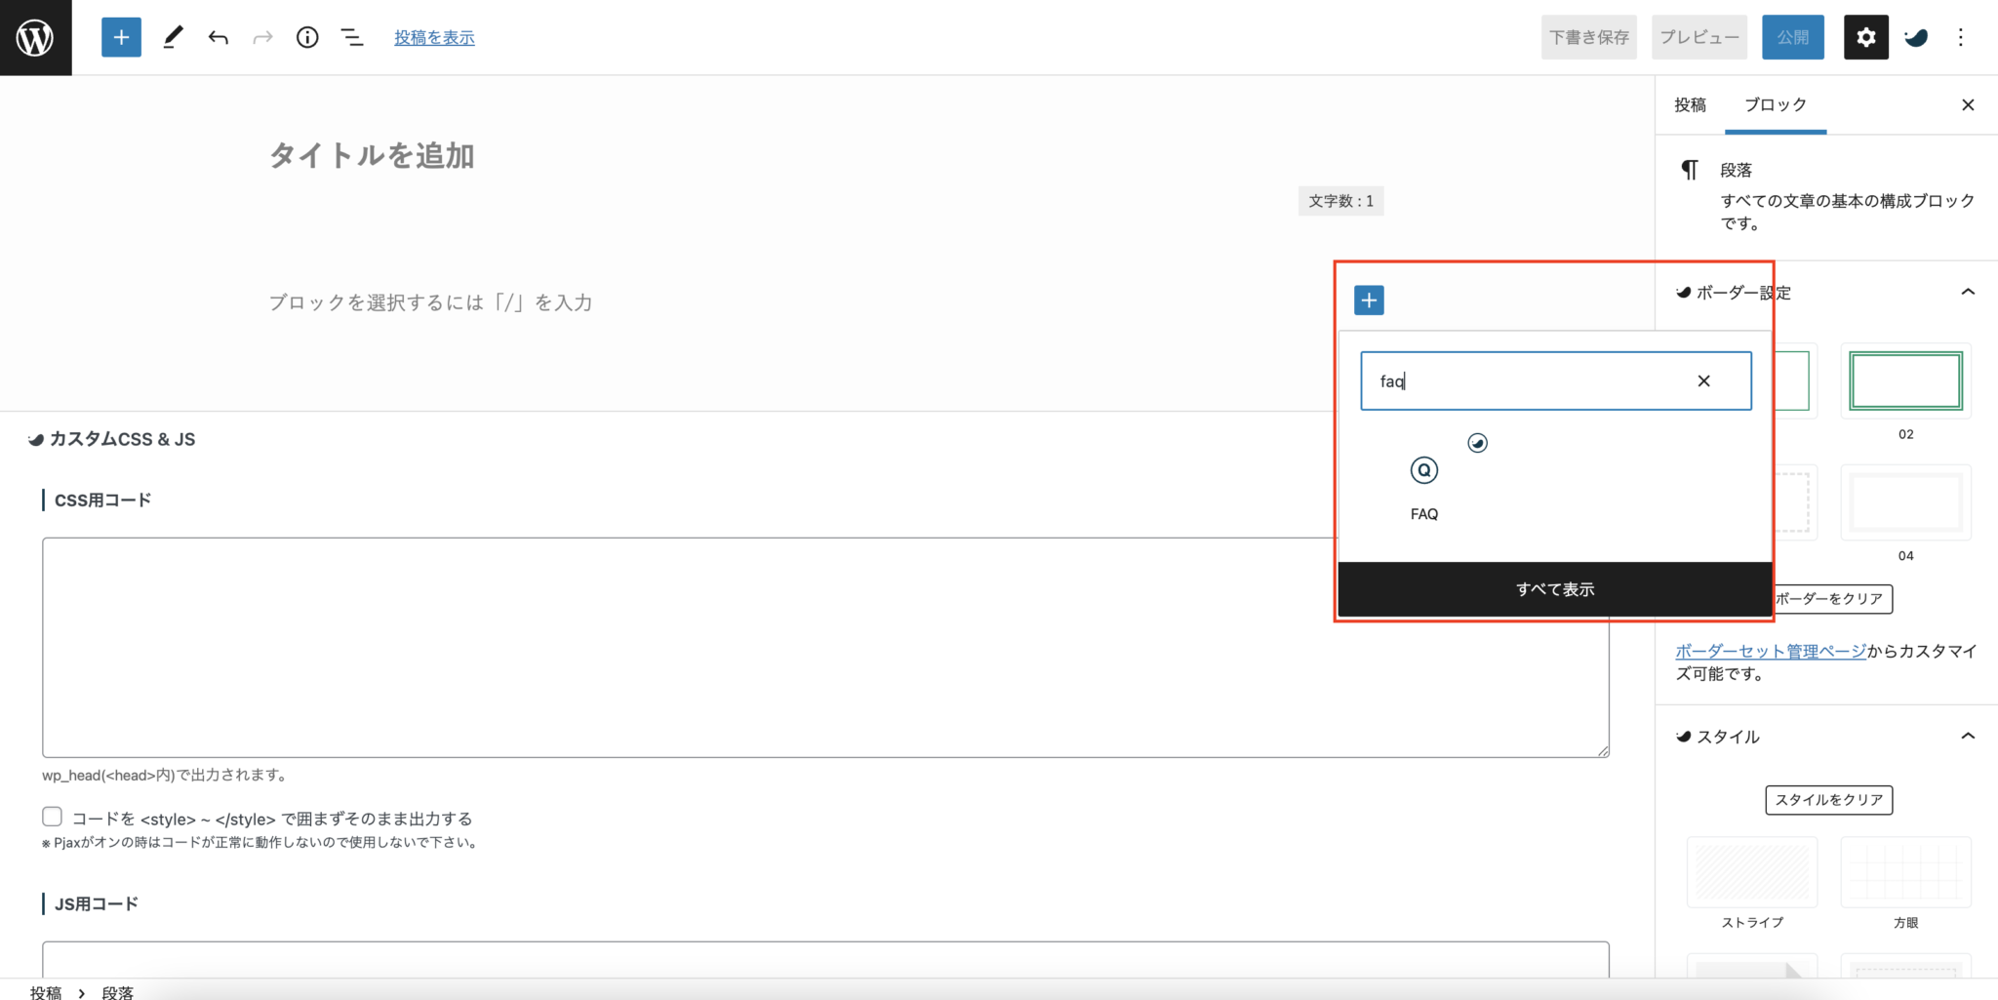Open the list view outline
Image resolution: width=1998 pixels, height=1000 pixels.
click(351, 37)
